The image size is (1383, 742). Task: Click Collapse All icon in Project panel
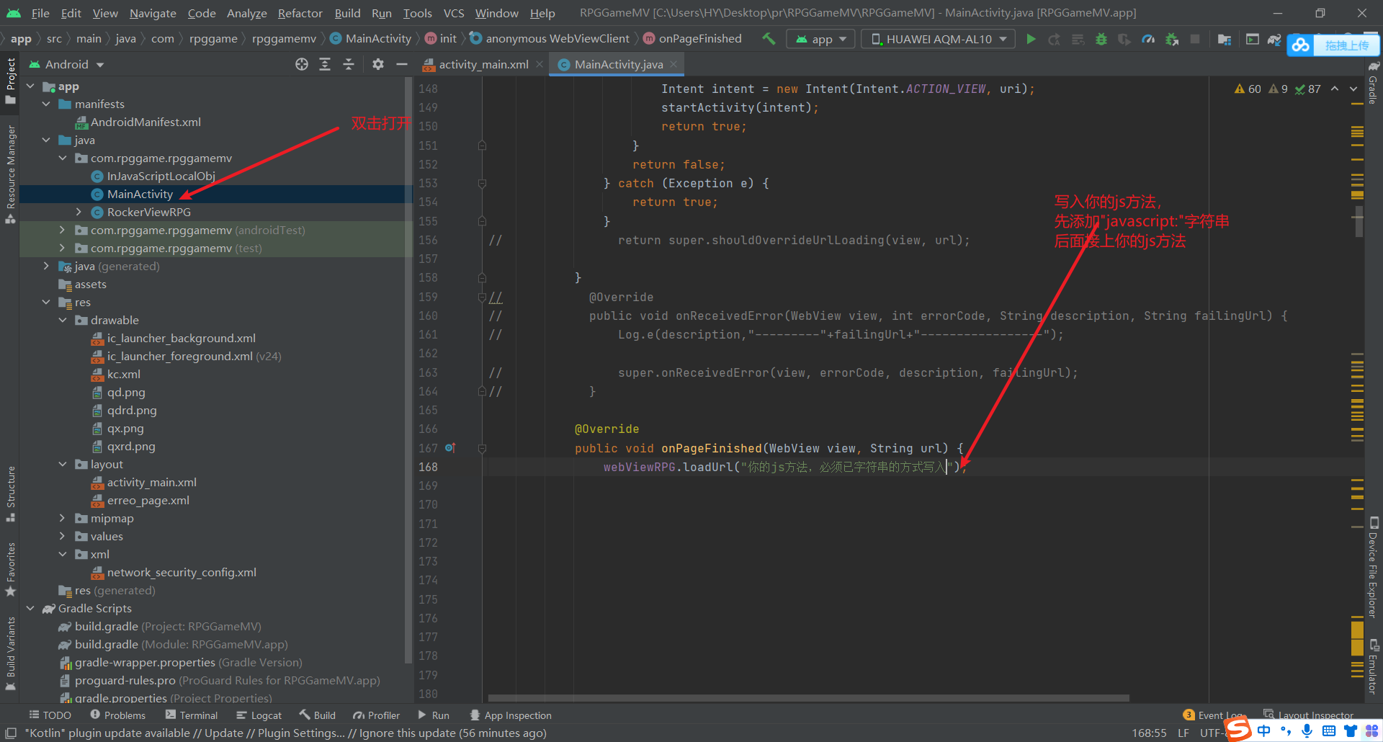coord(349,64)
